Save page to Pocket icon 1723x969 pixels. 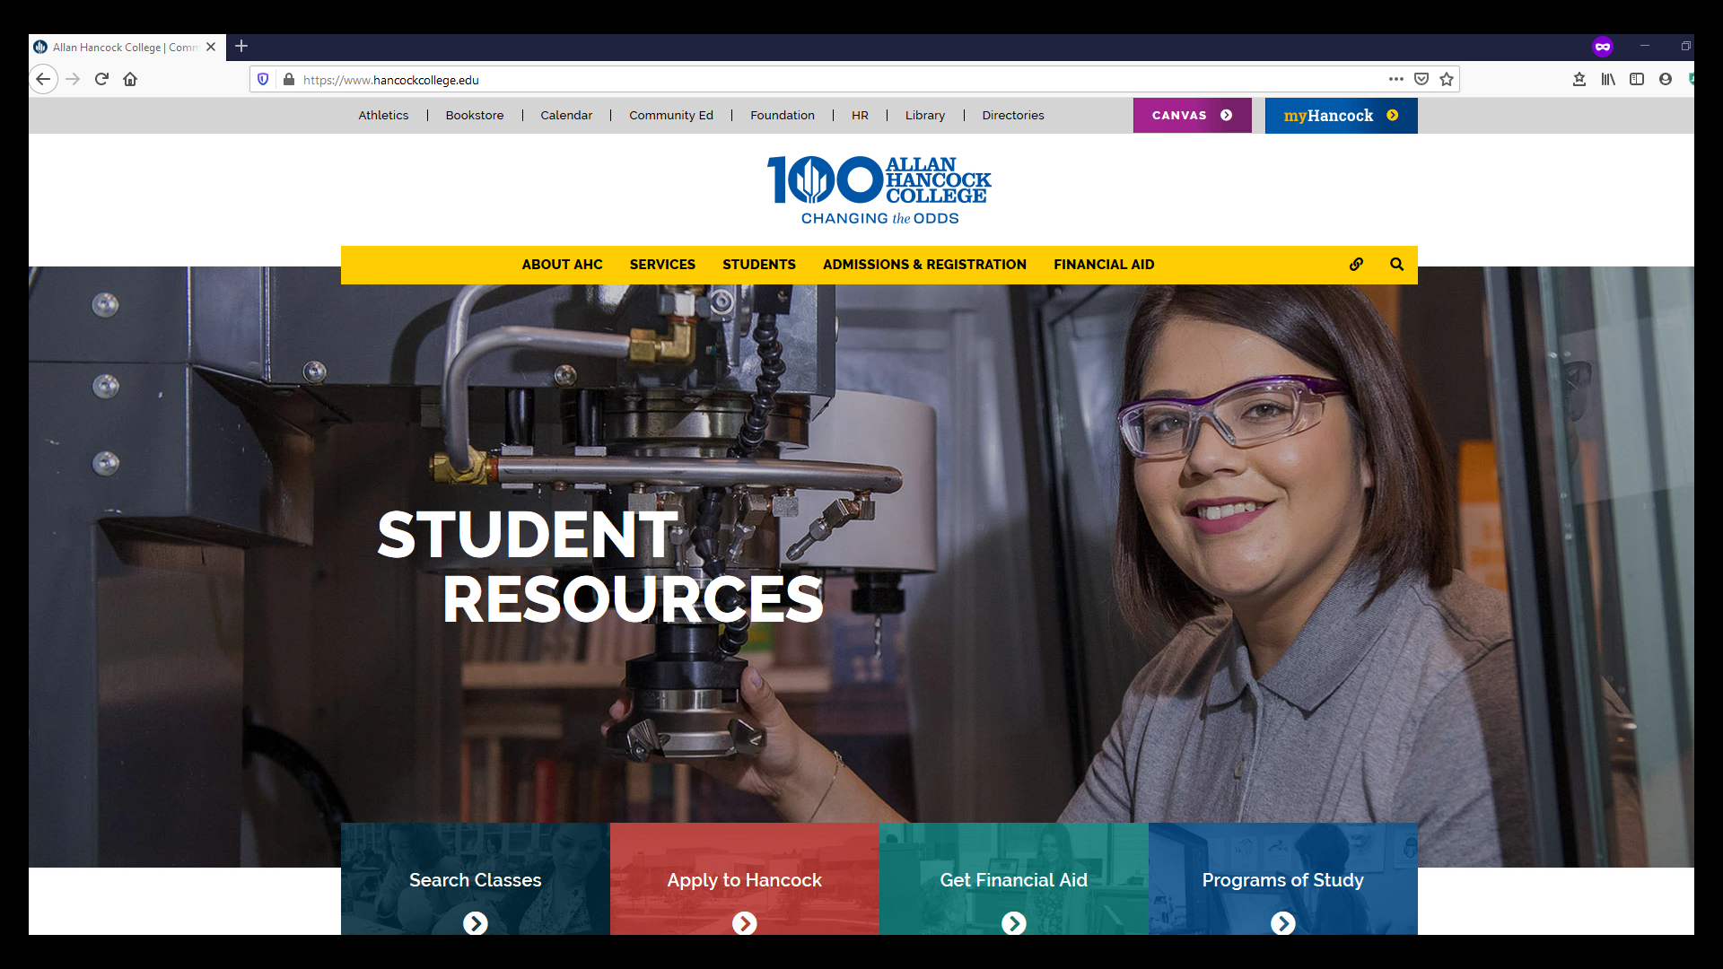pos(1421,79)
